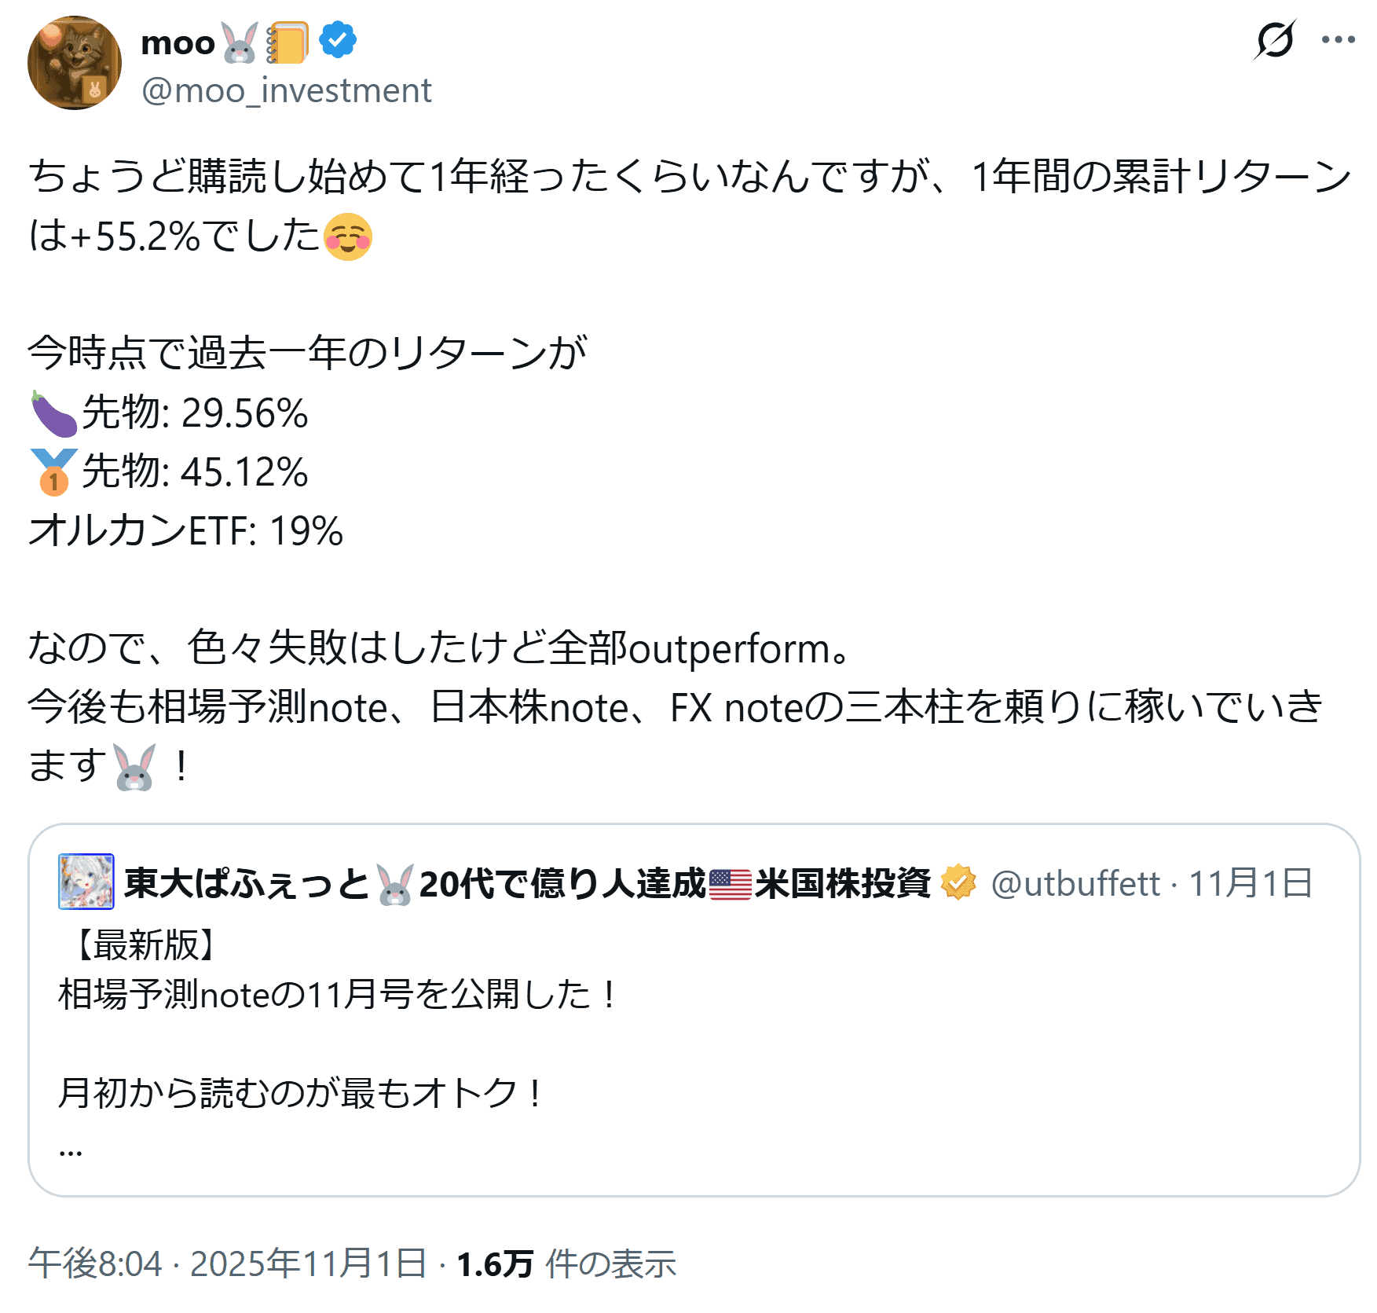This screenshot has height=1313, width=1377.
Task: Open the 午後8:04 · 2025年11月1日 timestamp
Action: (227, 1263)
